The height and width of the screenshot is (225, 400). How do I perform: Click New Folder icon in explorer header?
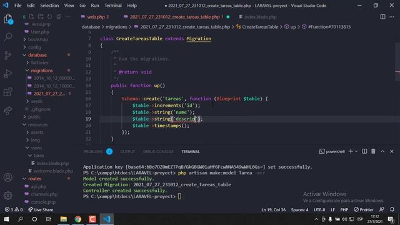click(41, 17)
